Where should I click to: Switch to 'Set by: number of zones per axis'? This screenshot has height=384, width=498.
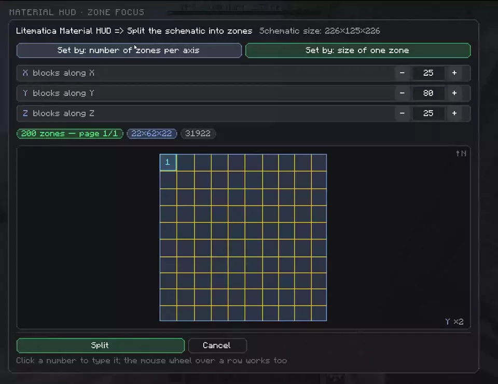click(x=129, y=50)
